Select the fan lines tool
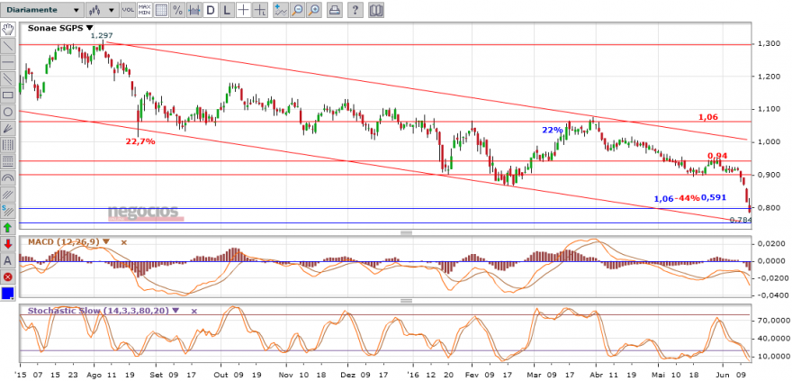Image resolution: width=792 pixels, height=381 pixels. pos(7,128)
